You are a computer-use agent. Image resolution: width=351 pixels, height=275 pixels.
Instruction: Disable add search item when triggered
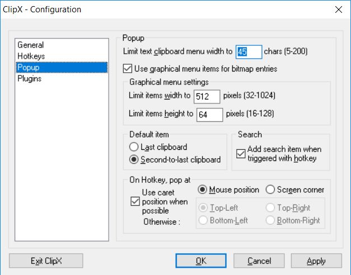(241, 154)
